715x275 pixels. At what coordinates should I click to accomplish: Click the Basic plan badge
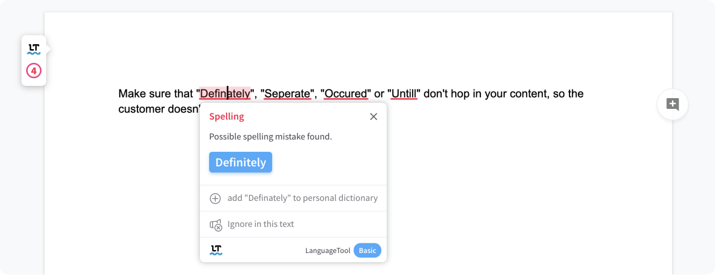[x=367, y=250]
